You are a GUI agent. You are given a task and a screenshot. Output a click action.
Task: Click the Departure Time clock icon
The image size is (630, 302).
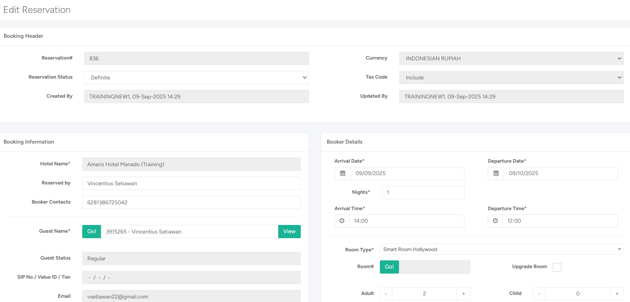pyautogui.click(x=495, y=221)
